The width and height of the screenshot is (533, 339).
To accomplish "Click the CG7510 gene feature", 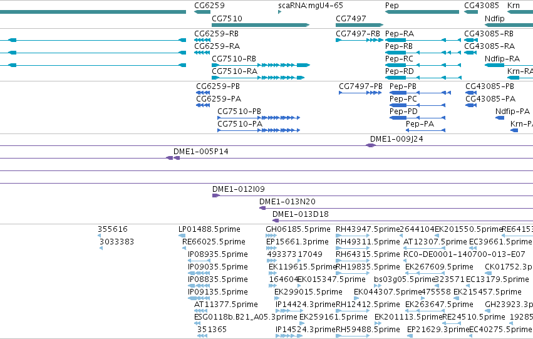I will (261, 25).
